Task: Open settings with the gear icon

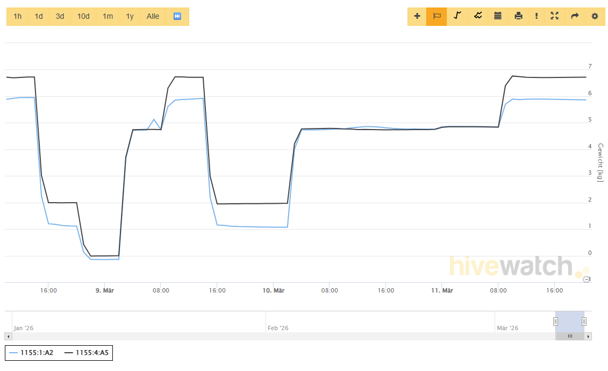Action: pyautogui.click(x=595, y=16)
